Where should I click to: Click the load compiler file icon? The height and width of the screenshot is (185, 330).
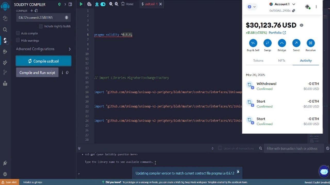point(36,11)
